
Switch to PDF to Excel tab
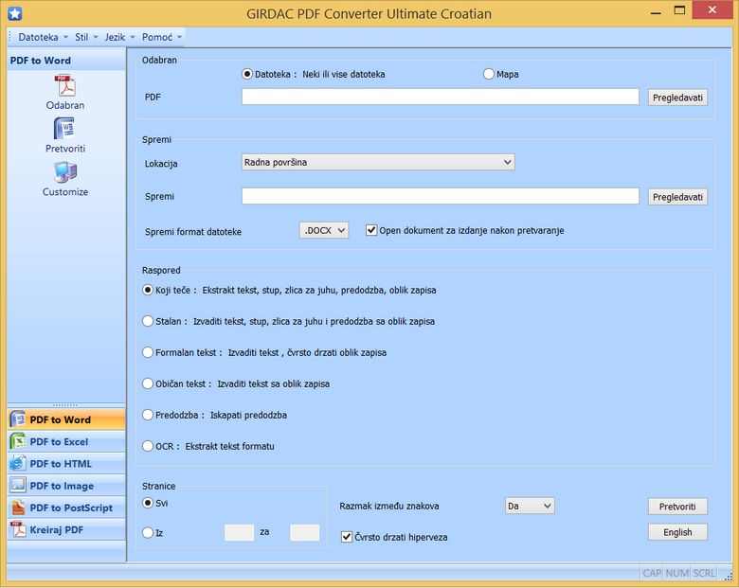click(x=66, y=441)
